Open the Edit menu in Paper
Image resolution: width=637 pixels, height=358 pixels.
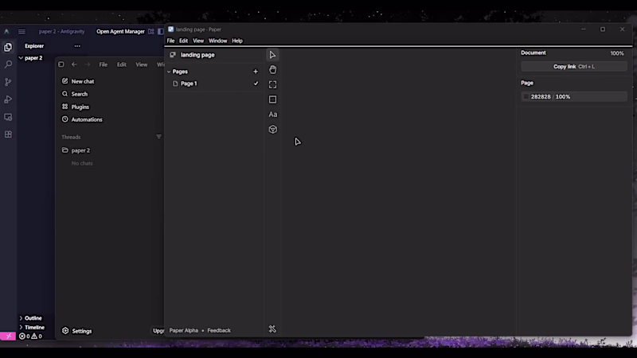coord(184,41)
